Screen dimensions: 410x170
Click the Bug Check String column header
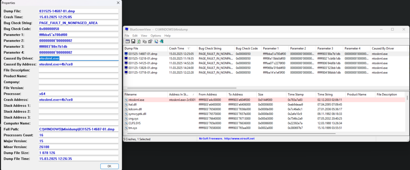coord(216,49)
